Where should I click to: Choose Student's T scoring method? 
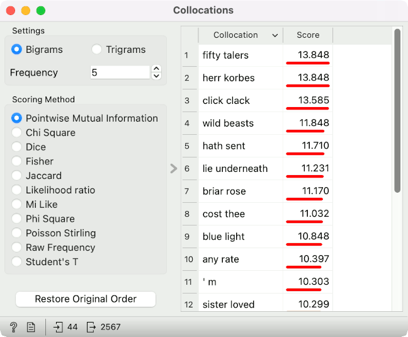pyautogui.click(x=16, y=261)
